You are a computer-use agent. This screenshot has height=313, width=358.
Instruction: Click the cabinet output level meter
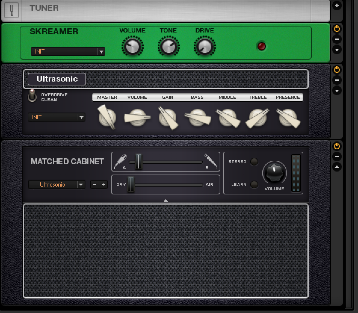pyautogui.click(x=296, y=173)
